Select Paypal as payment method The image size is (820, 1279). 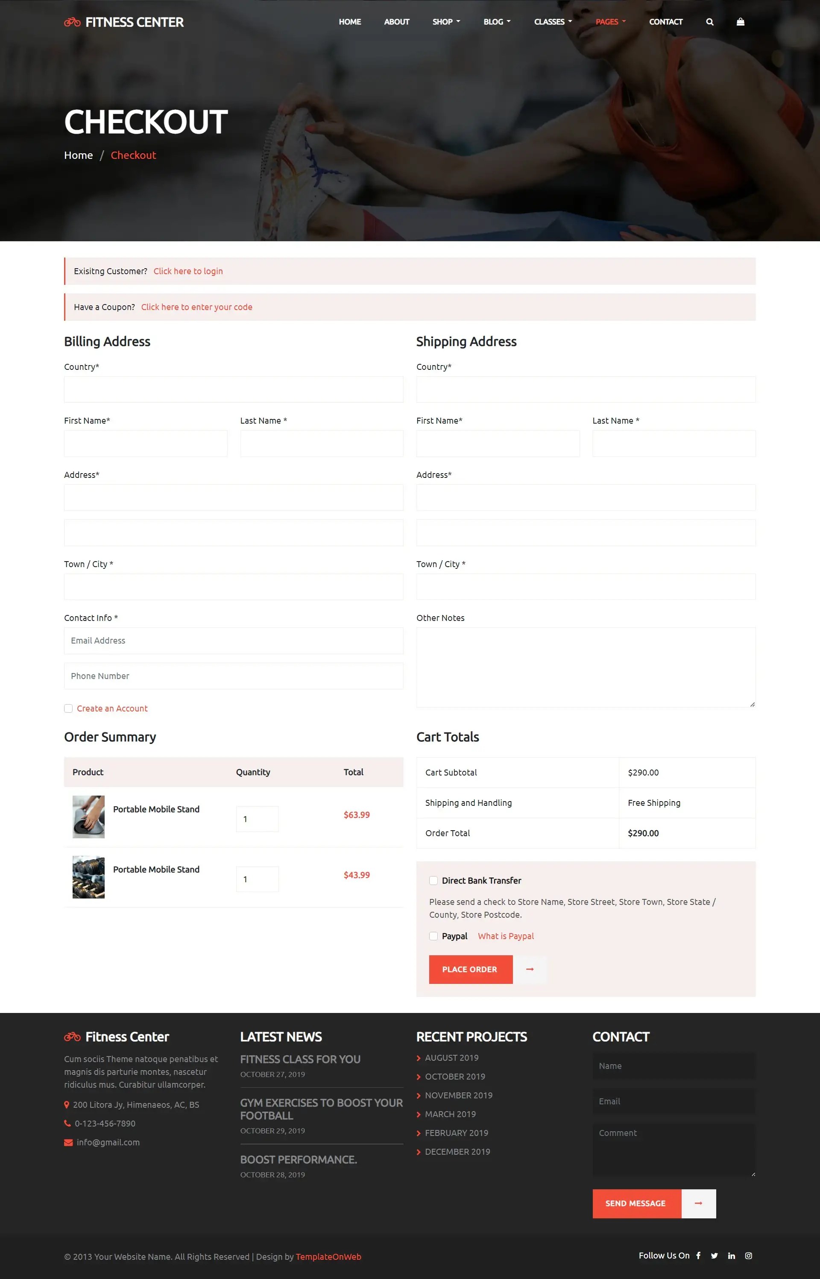click(433, 936)
